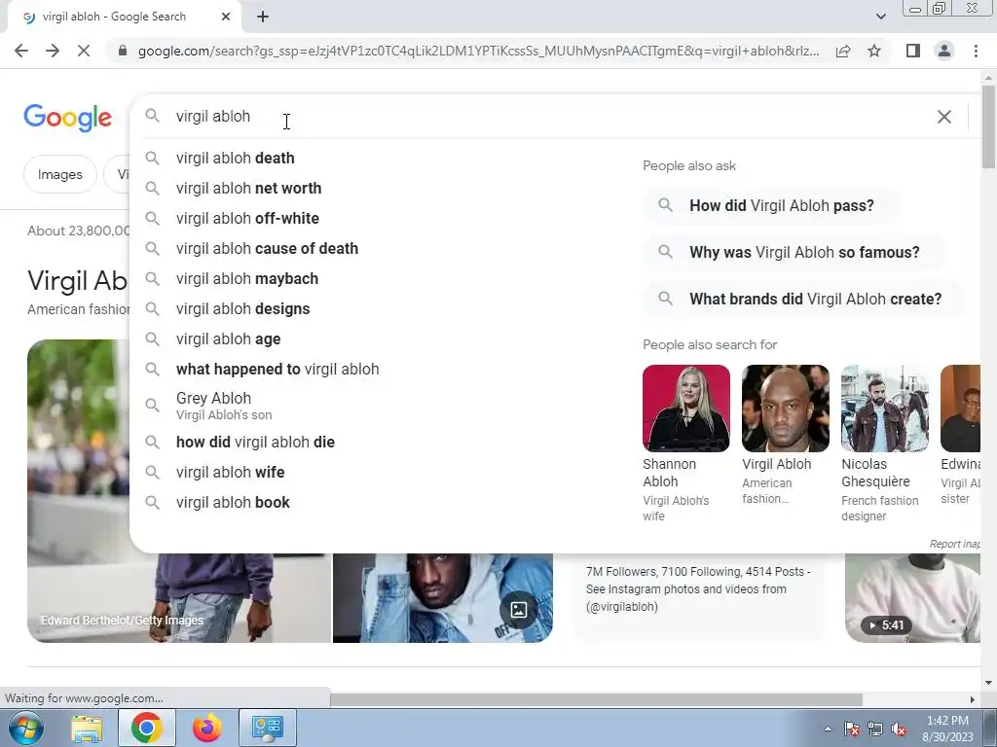Open the Instagram @virgilabloh result text
This screenshot has height=747, width=997.
pos(698,588)
